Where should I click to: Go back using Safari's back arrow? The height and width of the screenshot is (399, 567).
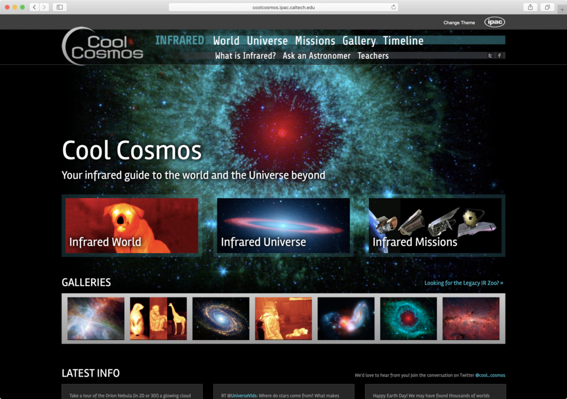coord(34,7)
